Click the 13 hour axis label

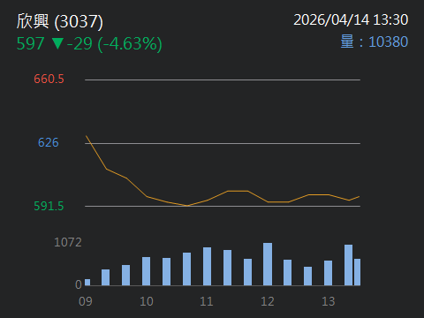[329, 301]
